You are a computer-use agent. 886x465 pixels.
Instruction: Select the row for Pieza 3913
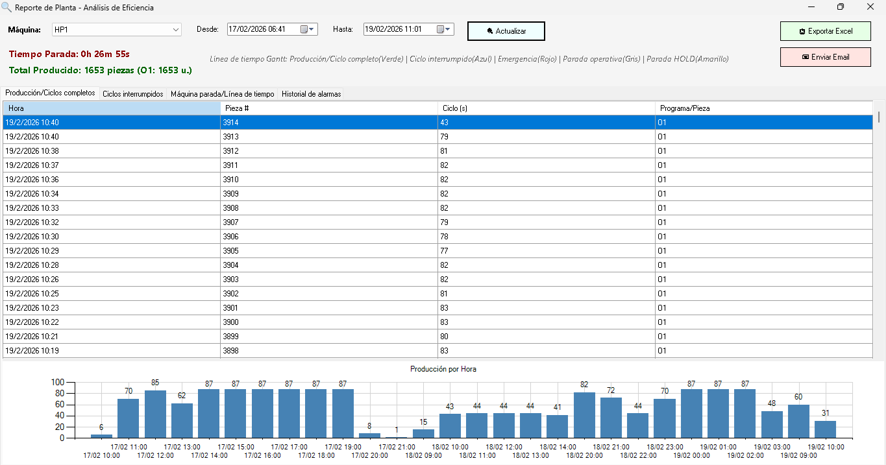439,137
